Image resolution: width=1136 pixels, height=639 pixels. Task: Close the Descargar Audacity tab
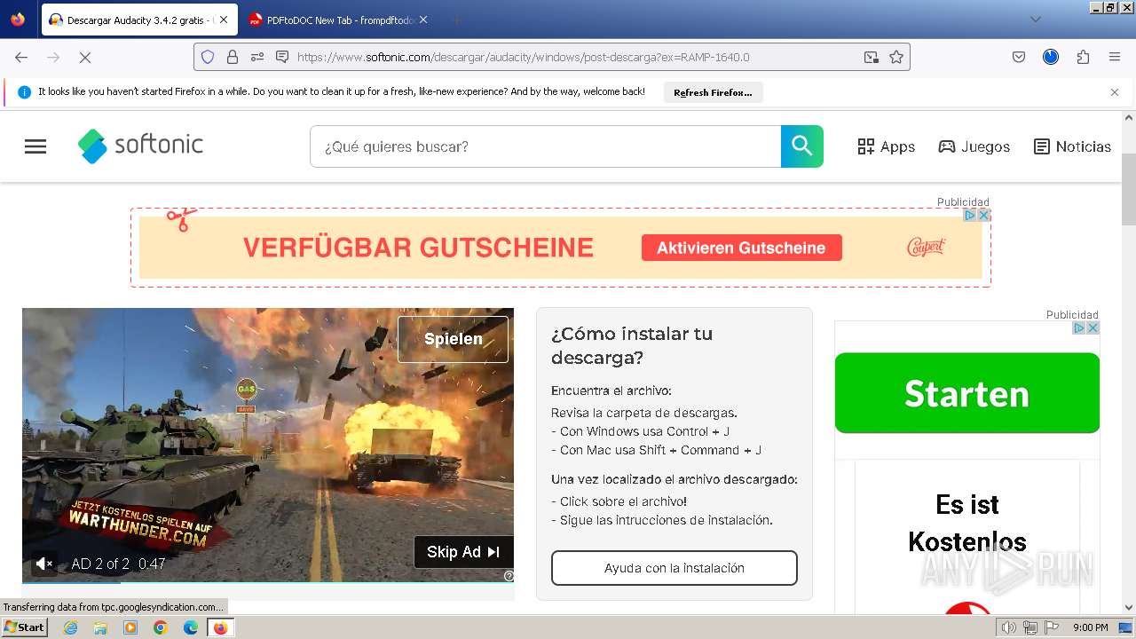coord(224,20)
